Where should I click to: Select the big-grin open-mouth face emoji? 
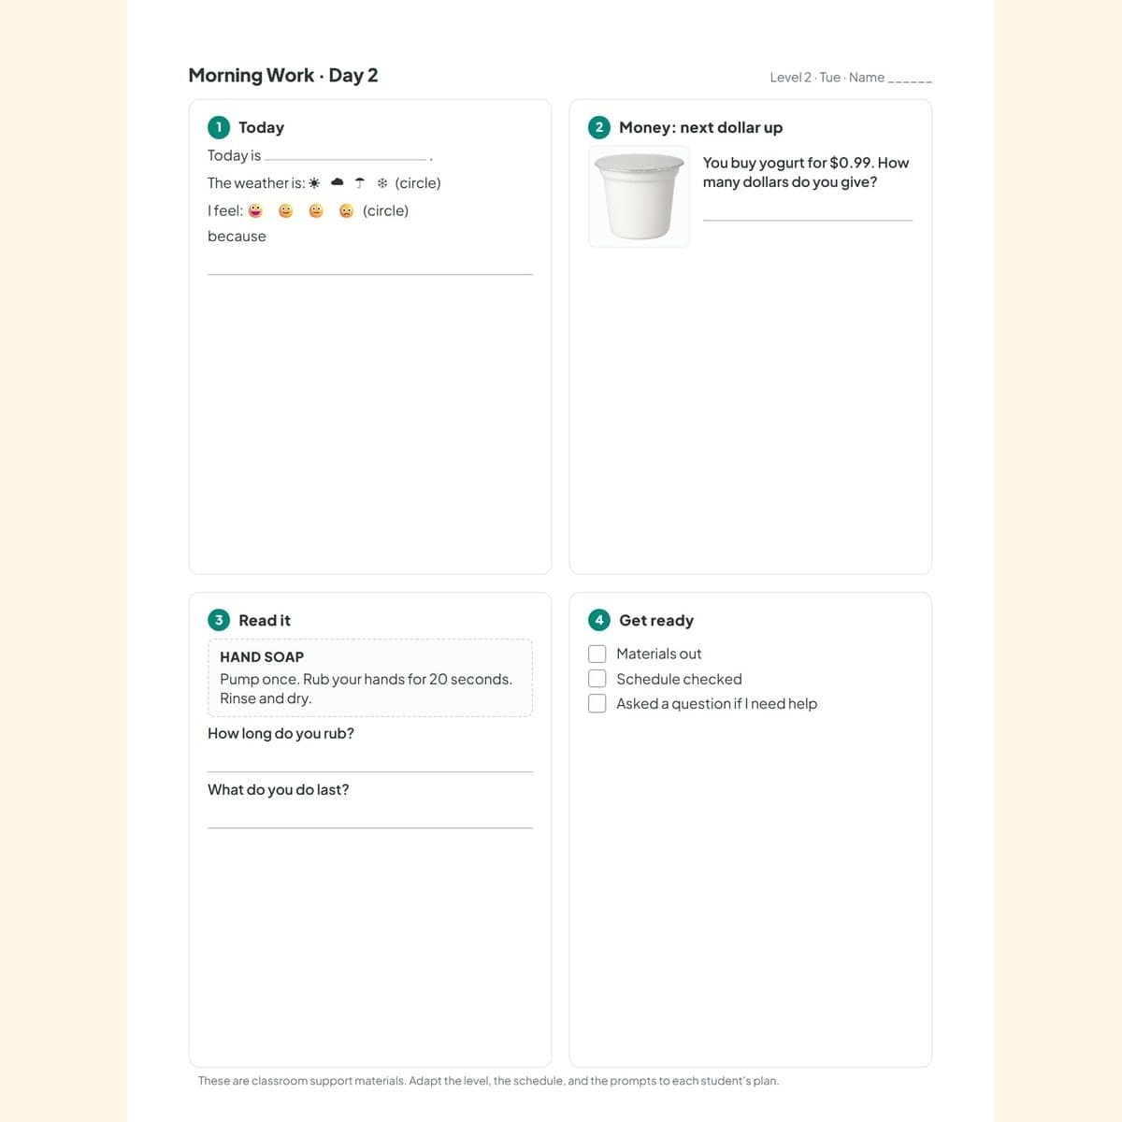click(255, 211)
